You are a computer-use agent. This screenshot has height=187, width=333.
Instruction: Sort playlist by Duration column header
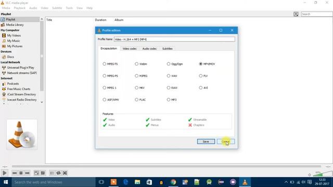100,20
